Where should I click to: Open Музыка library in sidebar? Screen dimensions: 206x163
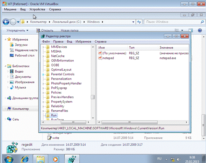coord(18,87)
